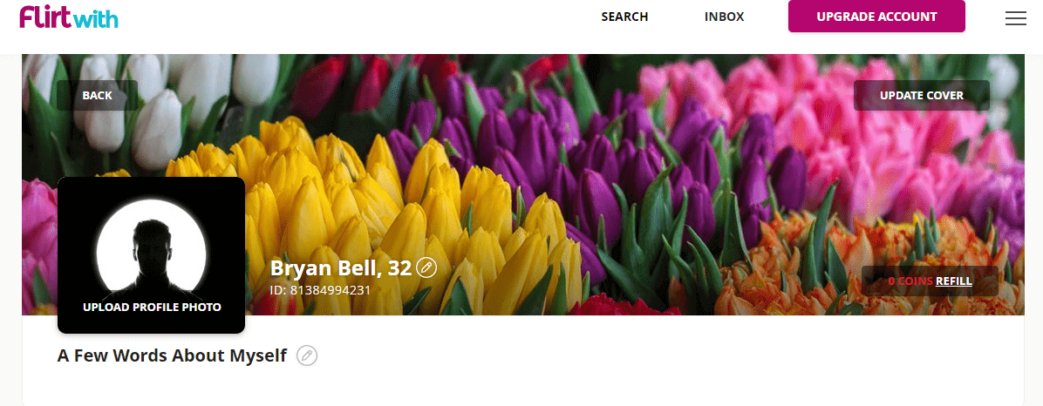Click UPDATE COVER button

[x=921, y=96]
